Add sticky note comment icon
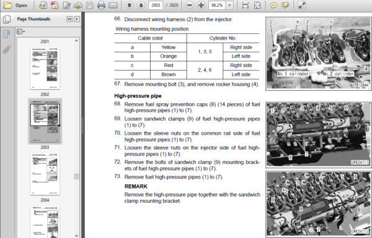Image resolution: width=372 pixels, height=238 pixels. tap(273, 5)
